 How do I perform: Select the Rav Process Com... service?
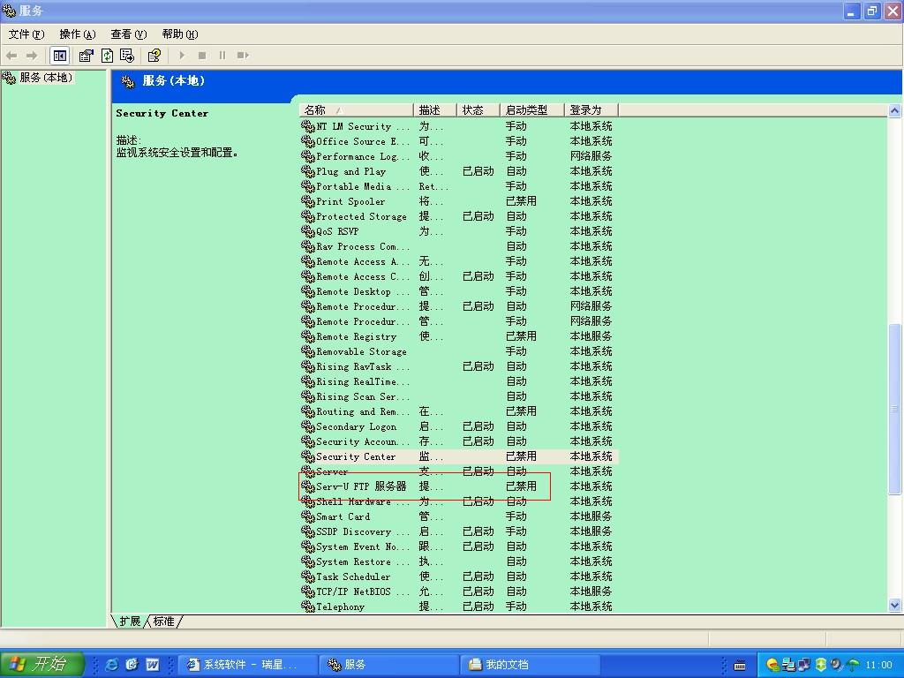coord(459,246)
